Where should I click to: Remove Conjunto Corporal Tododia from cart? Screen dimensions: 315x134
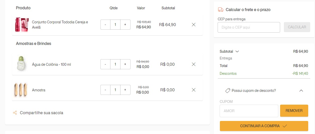tap(194, 25)
